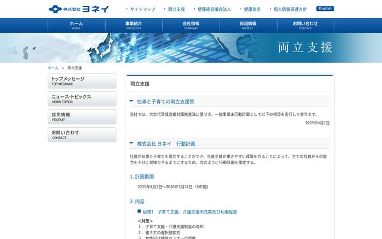Open the 健康宣言 link

(x=252, y=10)
